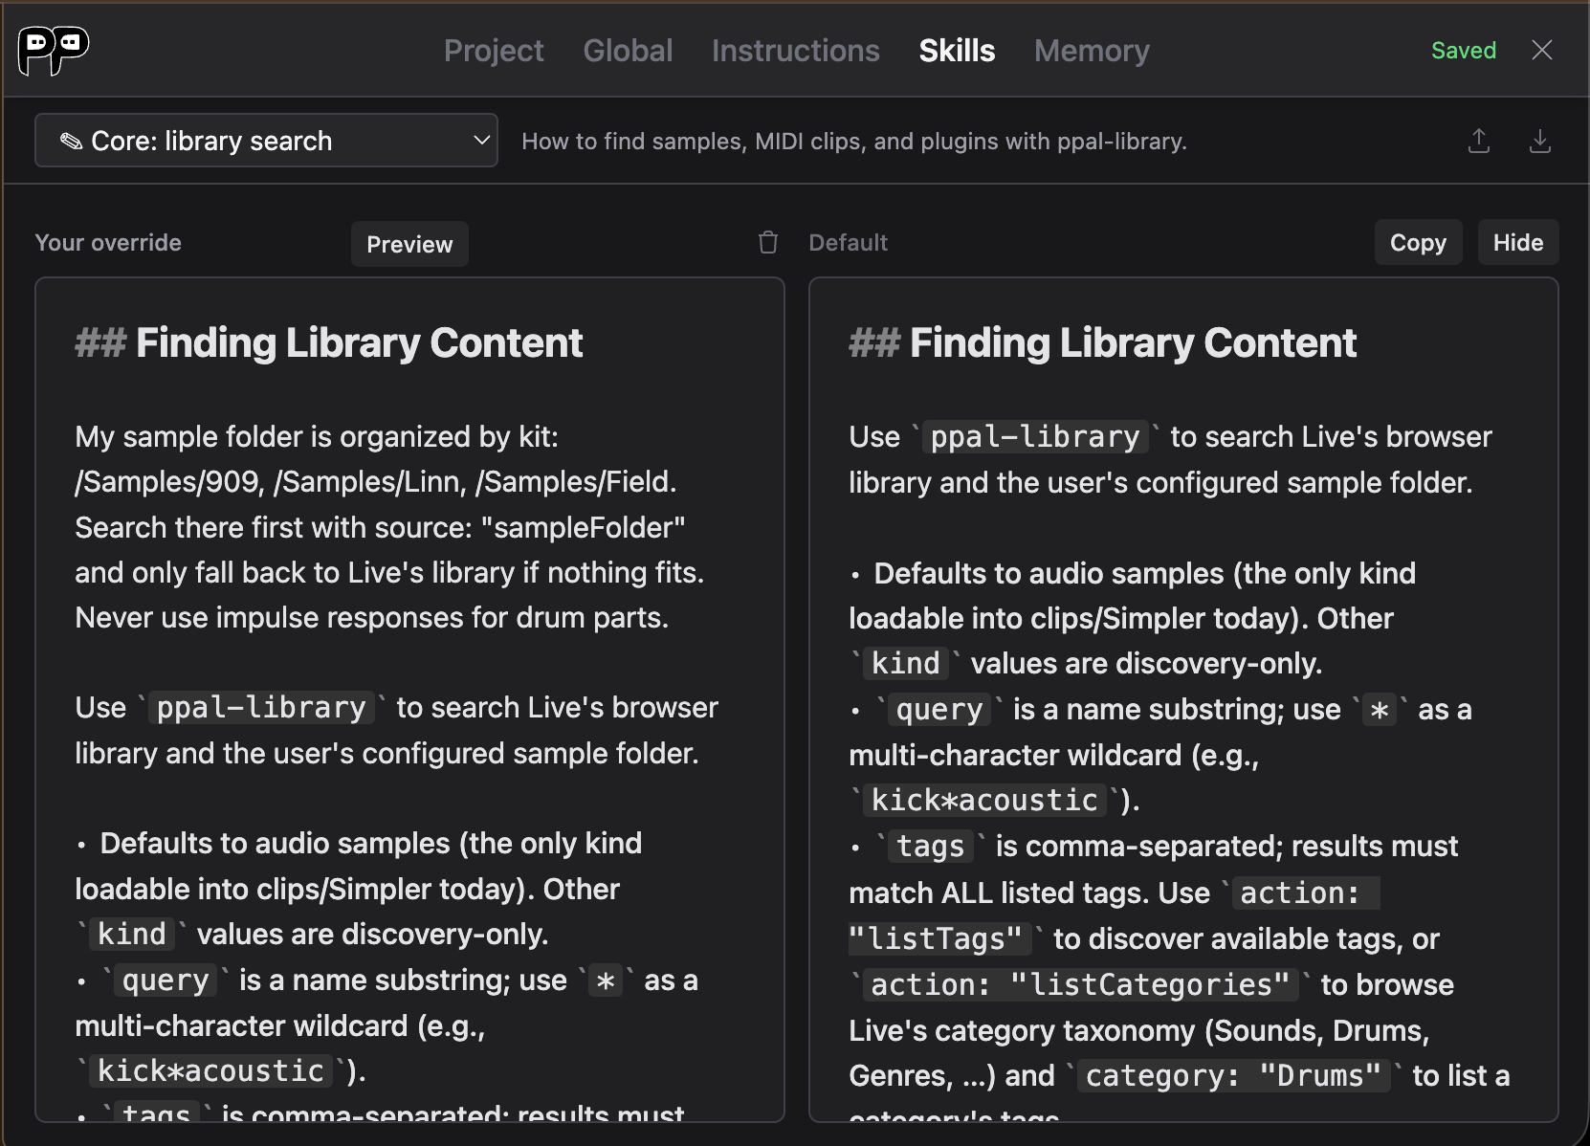Click the Default panel's Finding Library Content heading
1590x1146 pixels.
[1102, 342]
